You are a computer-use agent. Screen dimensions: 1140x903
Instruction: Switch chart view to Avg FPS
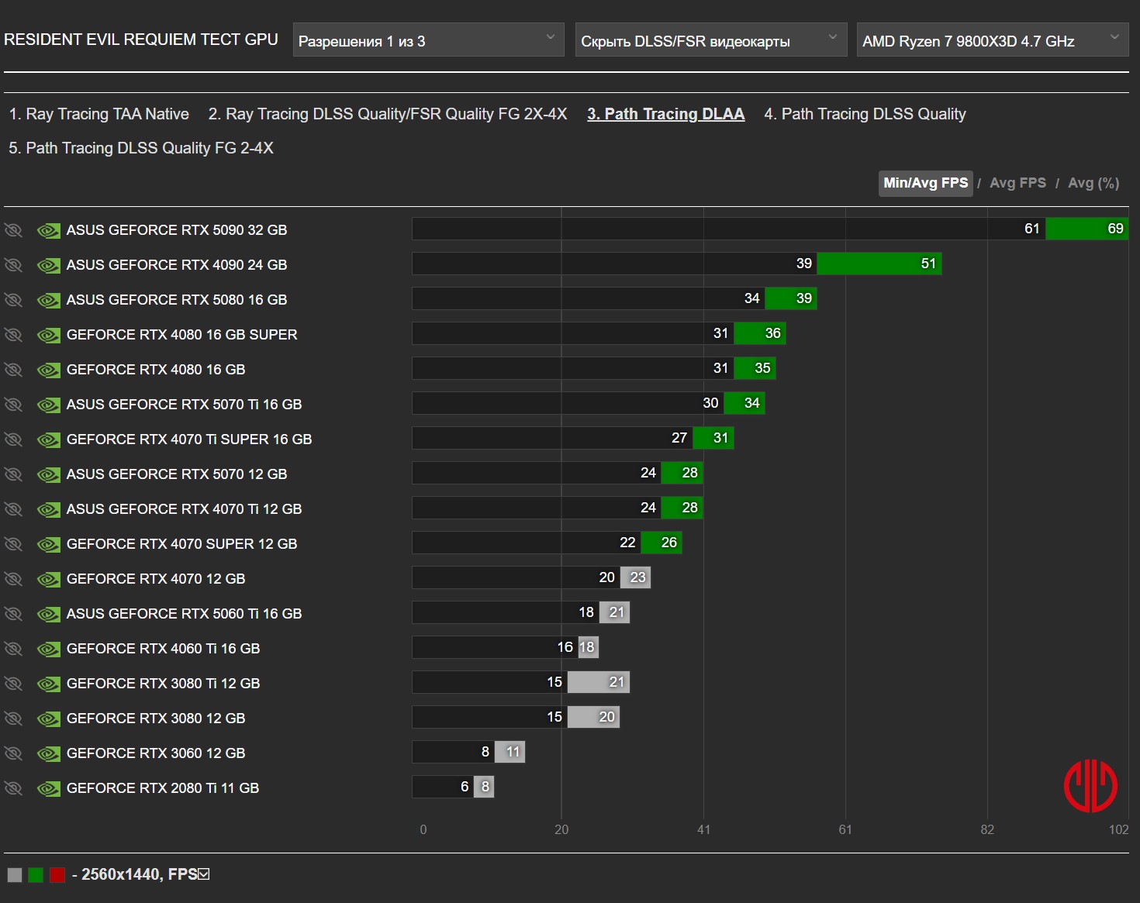[1017, 183]
